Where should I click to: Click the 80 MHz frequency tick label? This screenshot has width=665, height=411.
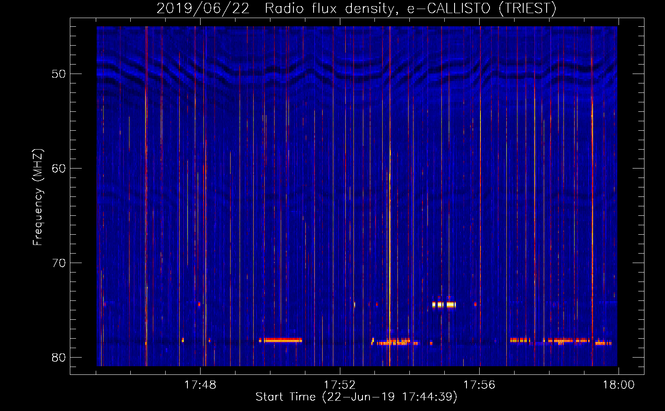click(59, 358)
